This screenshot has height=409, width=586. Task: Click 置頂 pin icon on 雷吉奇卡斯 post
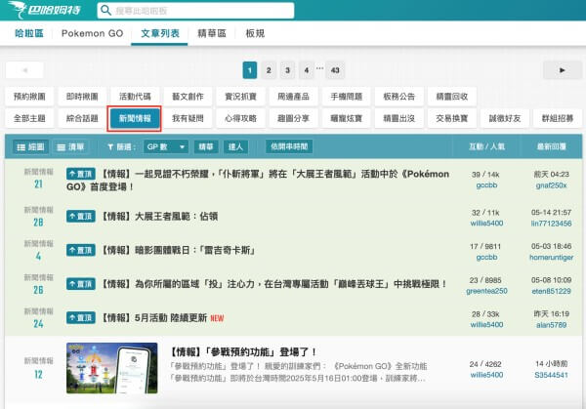click(81, 250)
